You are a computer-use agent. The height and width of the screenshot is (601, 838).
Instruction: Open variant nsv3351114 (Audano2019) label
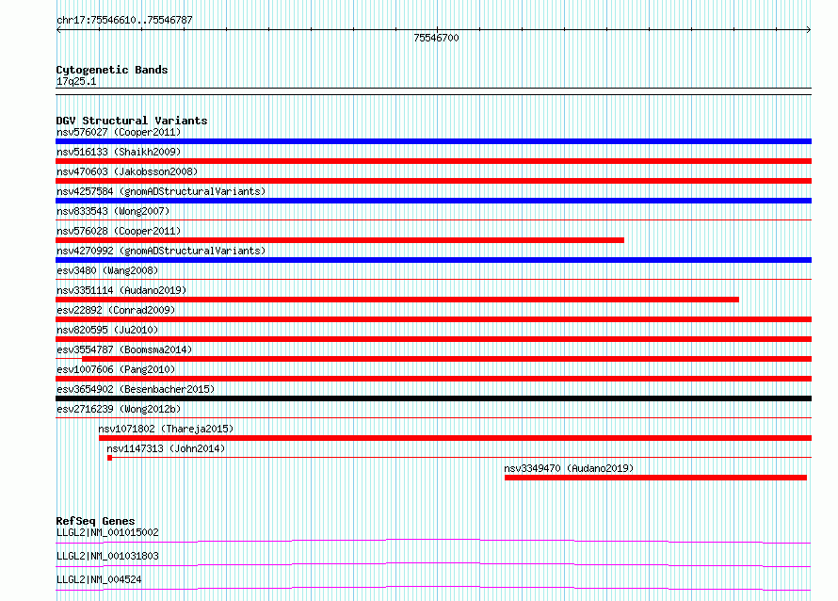point(121,290)
